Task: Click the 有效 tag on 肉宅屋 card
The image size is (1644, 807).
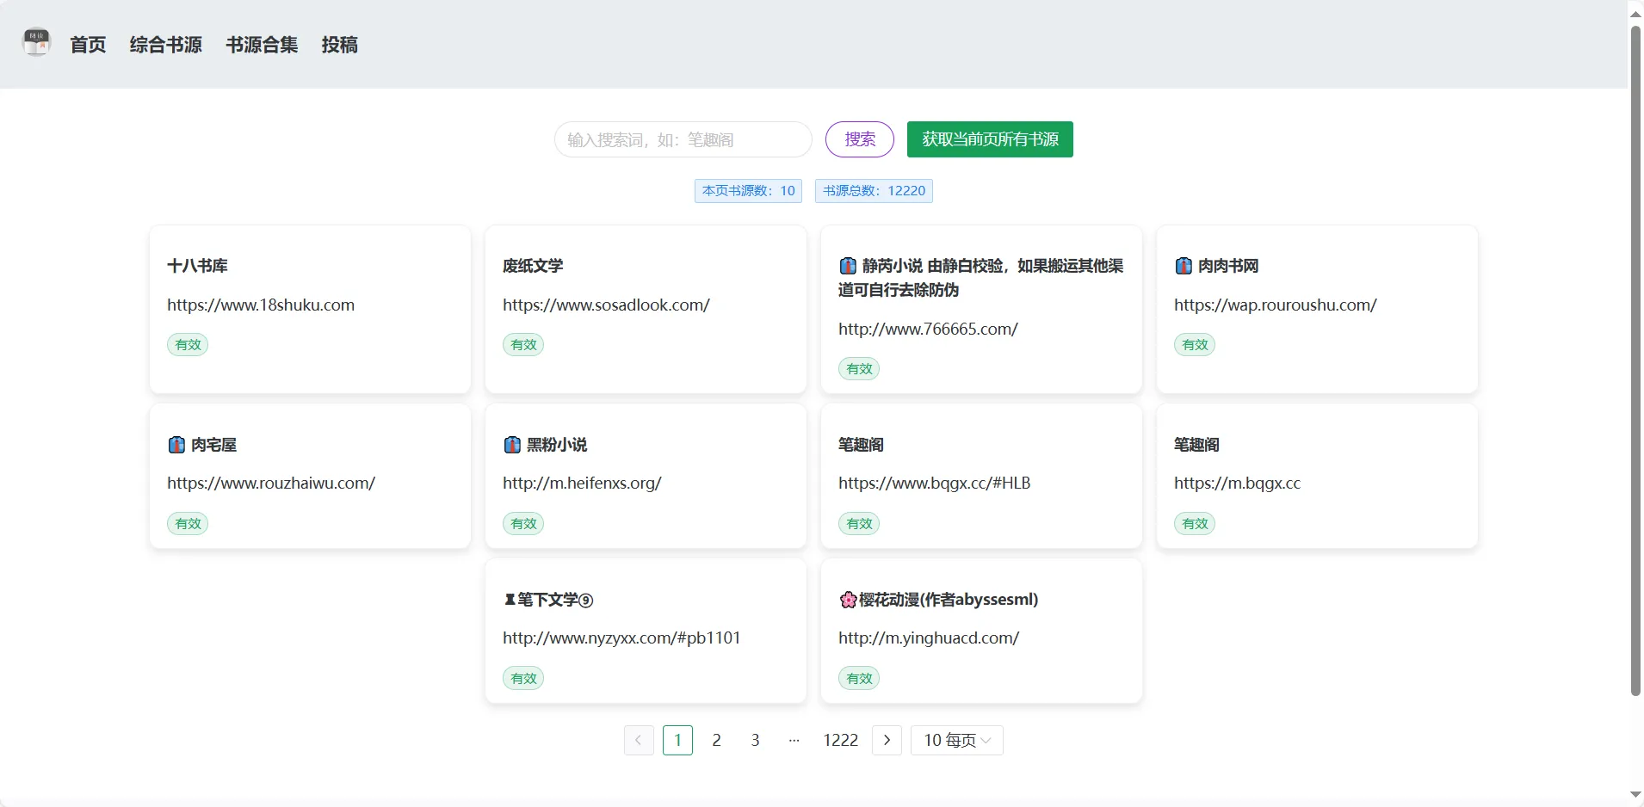Action: coord(188,524)
